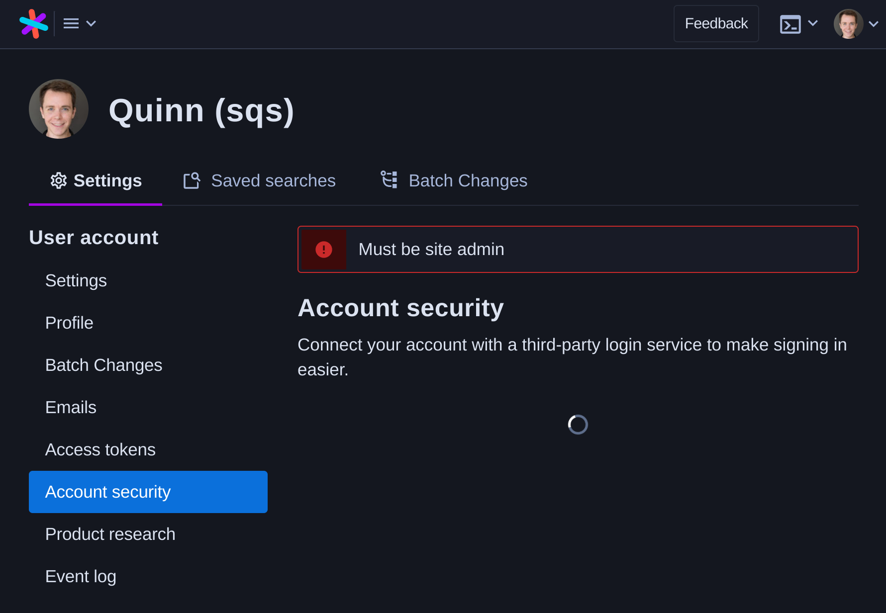886x613 pixels.
Task: Switch to the Saved searches tab
Action: (259, 180)
